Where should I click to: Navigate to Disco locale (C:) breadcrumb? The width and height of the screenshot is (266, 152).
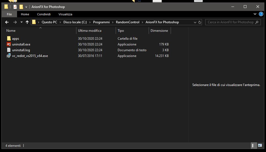[75, 22]
